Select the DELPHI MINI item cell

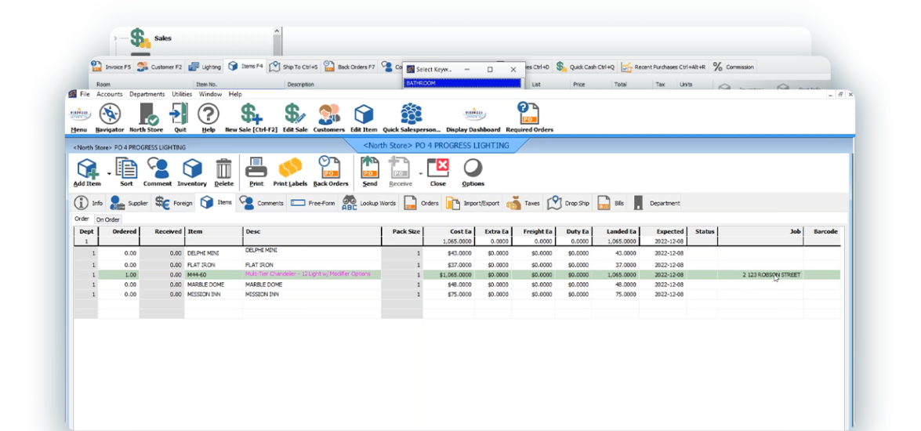tap(214, 253)
